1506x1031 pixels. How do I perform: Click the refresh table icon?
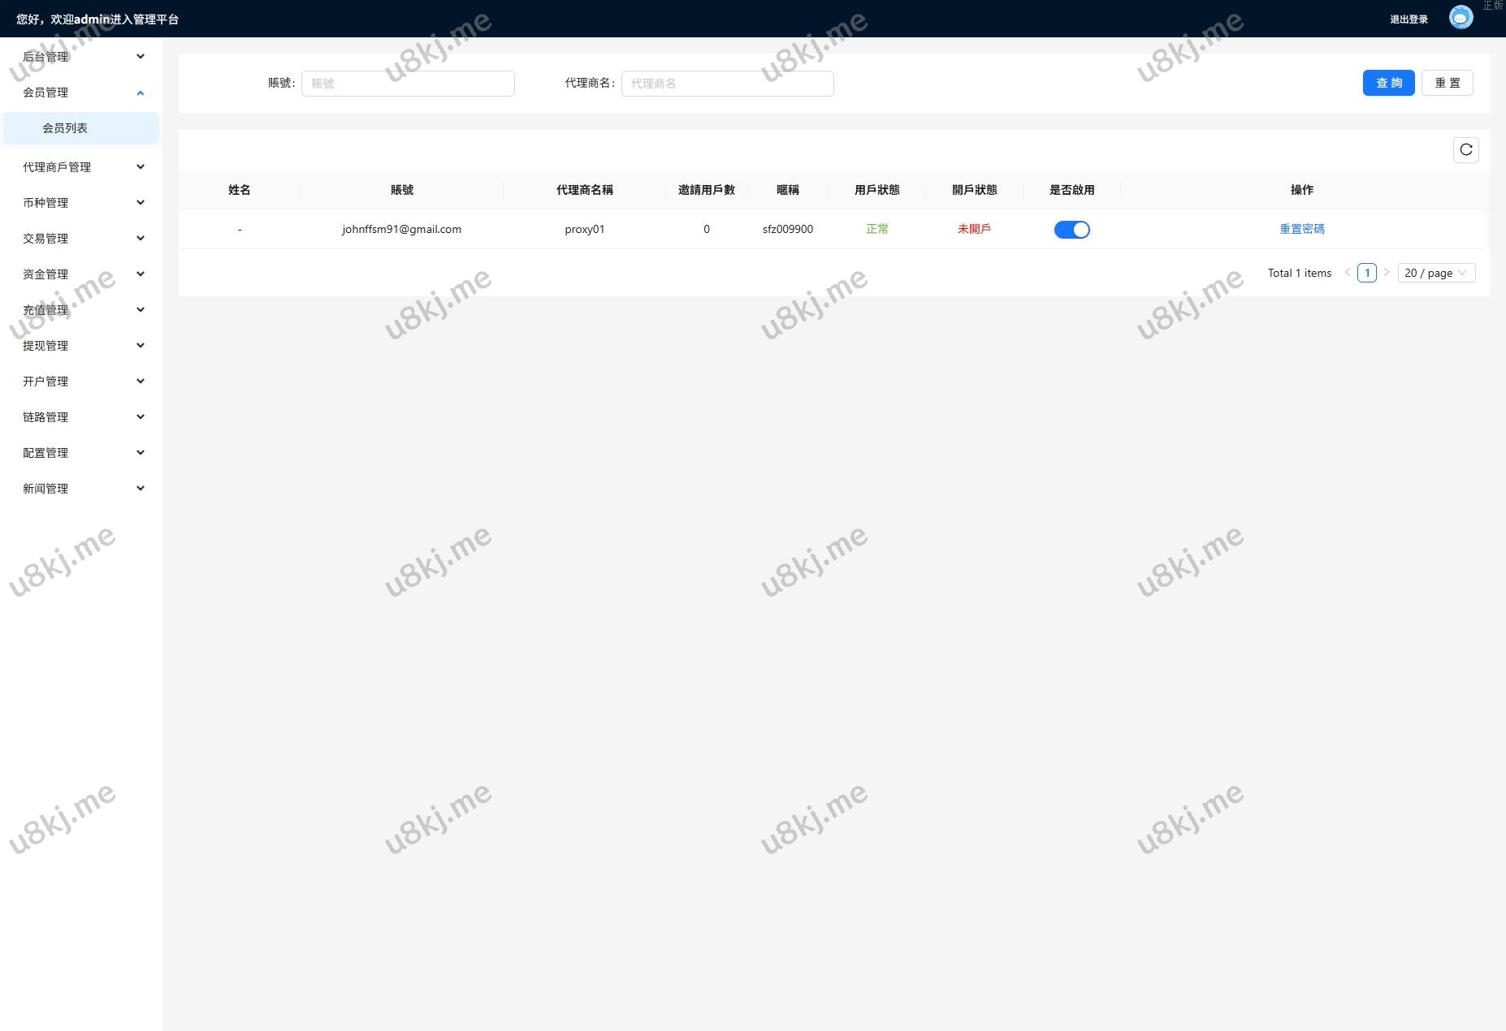[1465, 150]
